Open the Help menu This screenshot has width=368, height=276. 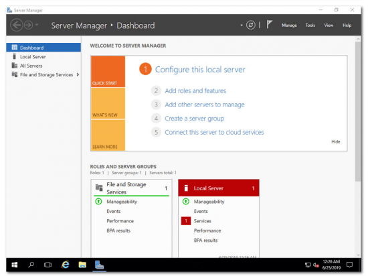click(x=347, y=25)
